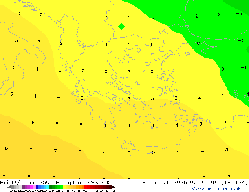Click the '9' temperature value on the map
Image resolution: width=249 pixels, height=192 pixels.
tap(4, 175)
